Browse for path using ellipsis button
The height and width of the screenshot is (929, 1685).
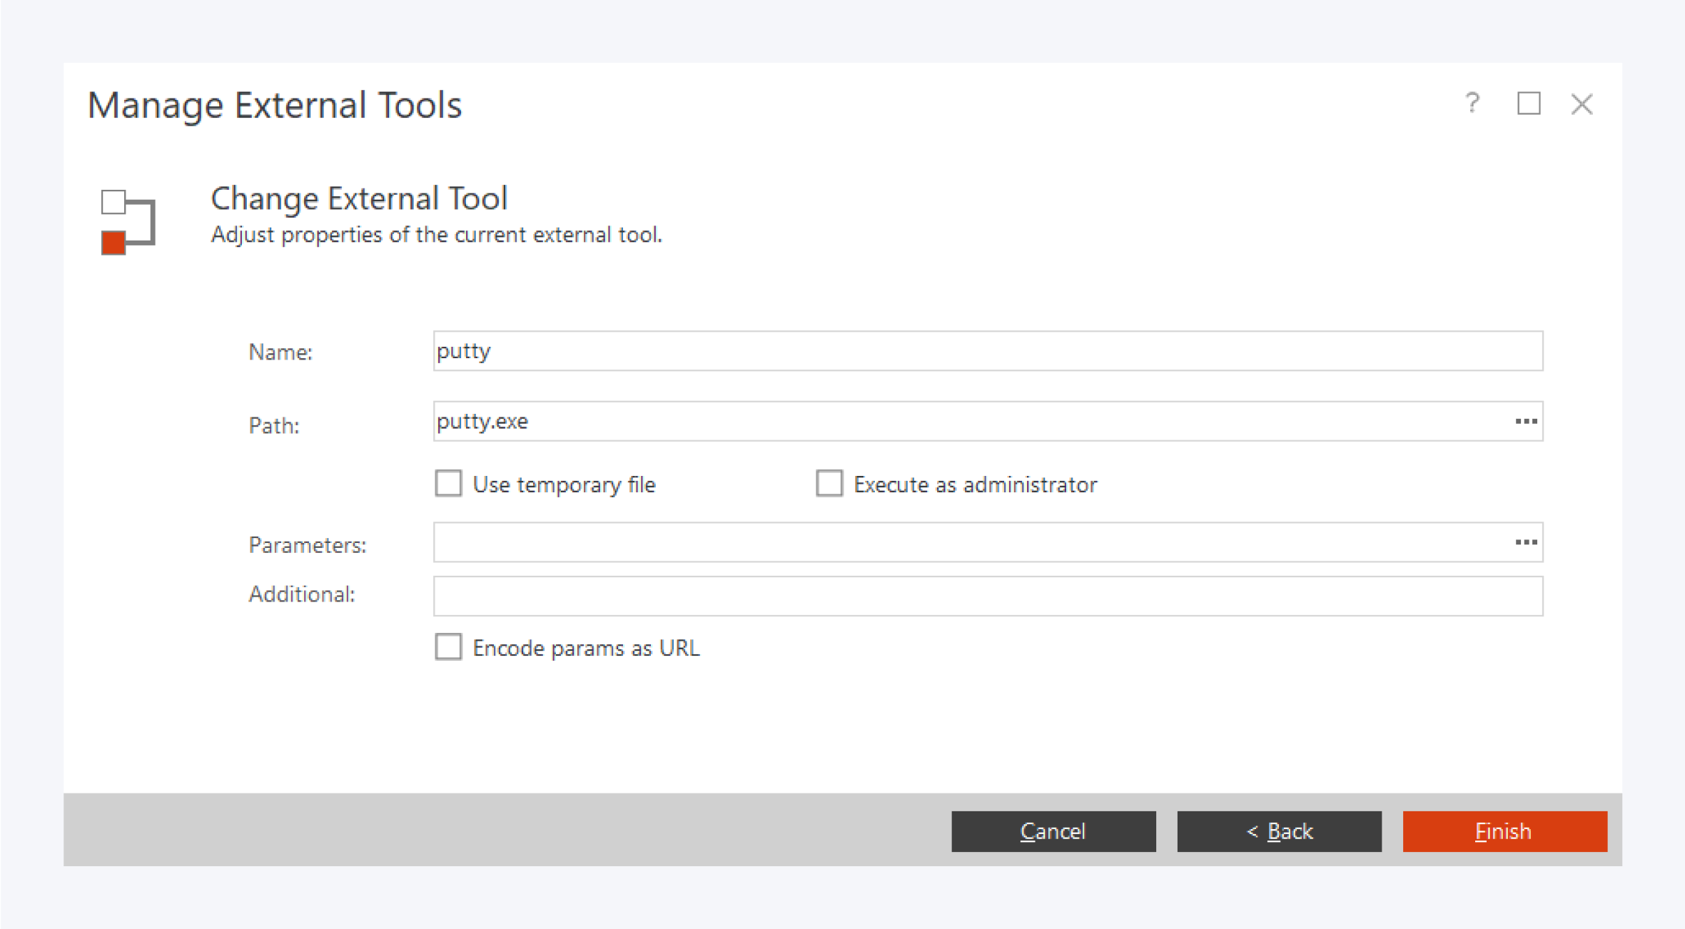point(1526,422)
